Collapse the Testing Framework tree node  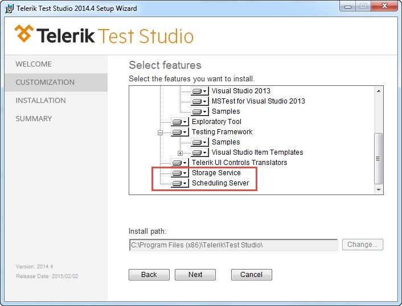click(161, 132)
